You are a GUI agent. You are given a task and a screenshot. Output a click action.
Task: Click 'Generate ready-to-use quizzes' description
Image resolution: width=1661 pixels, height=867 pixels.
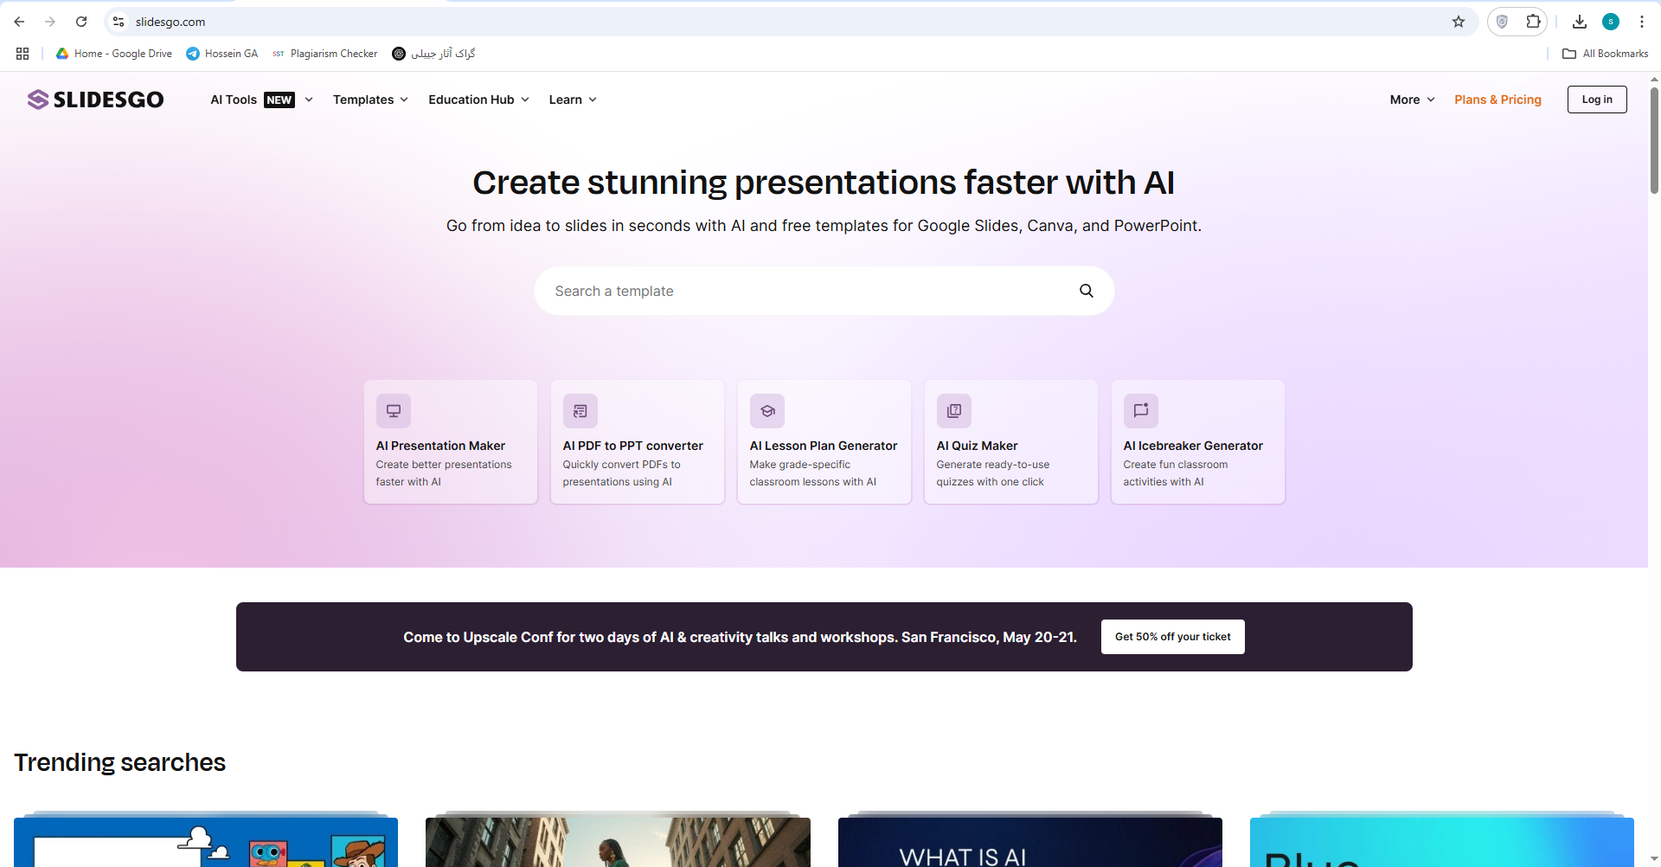coord(993,473)
